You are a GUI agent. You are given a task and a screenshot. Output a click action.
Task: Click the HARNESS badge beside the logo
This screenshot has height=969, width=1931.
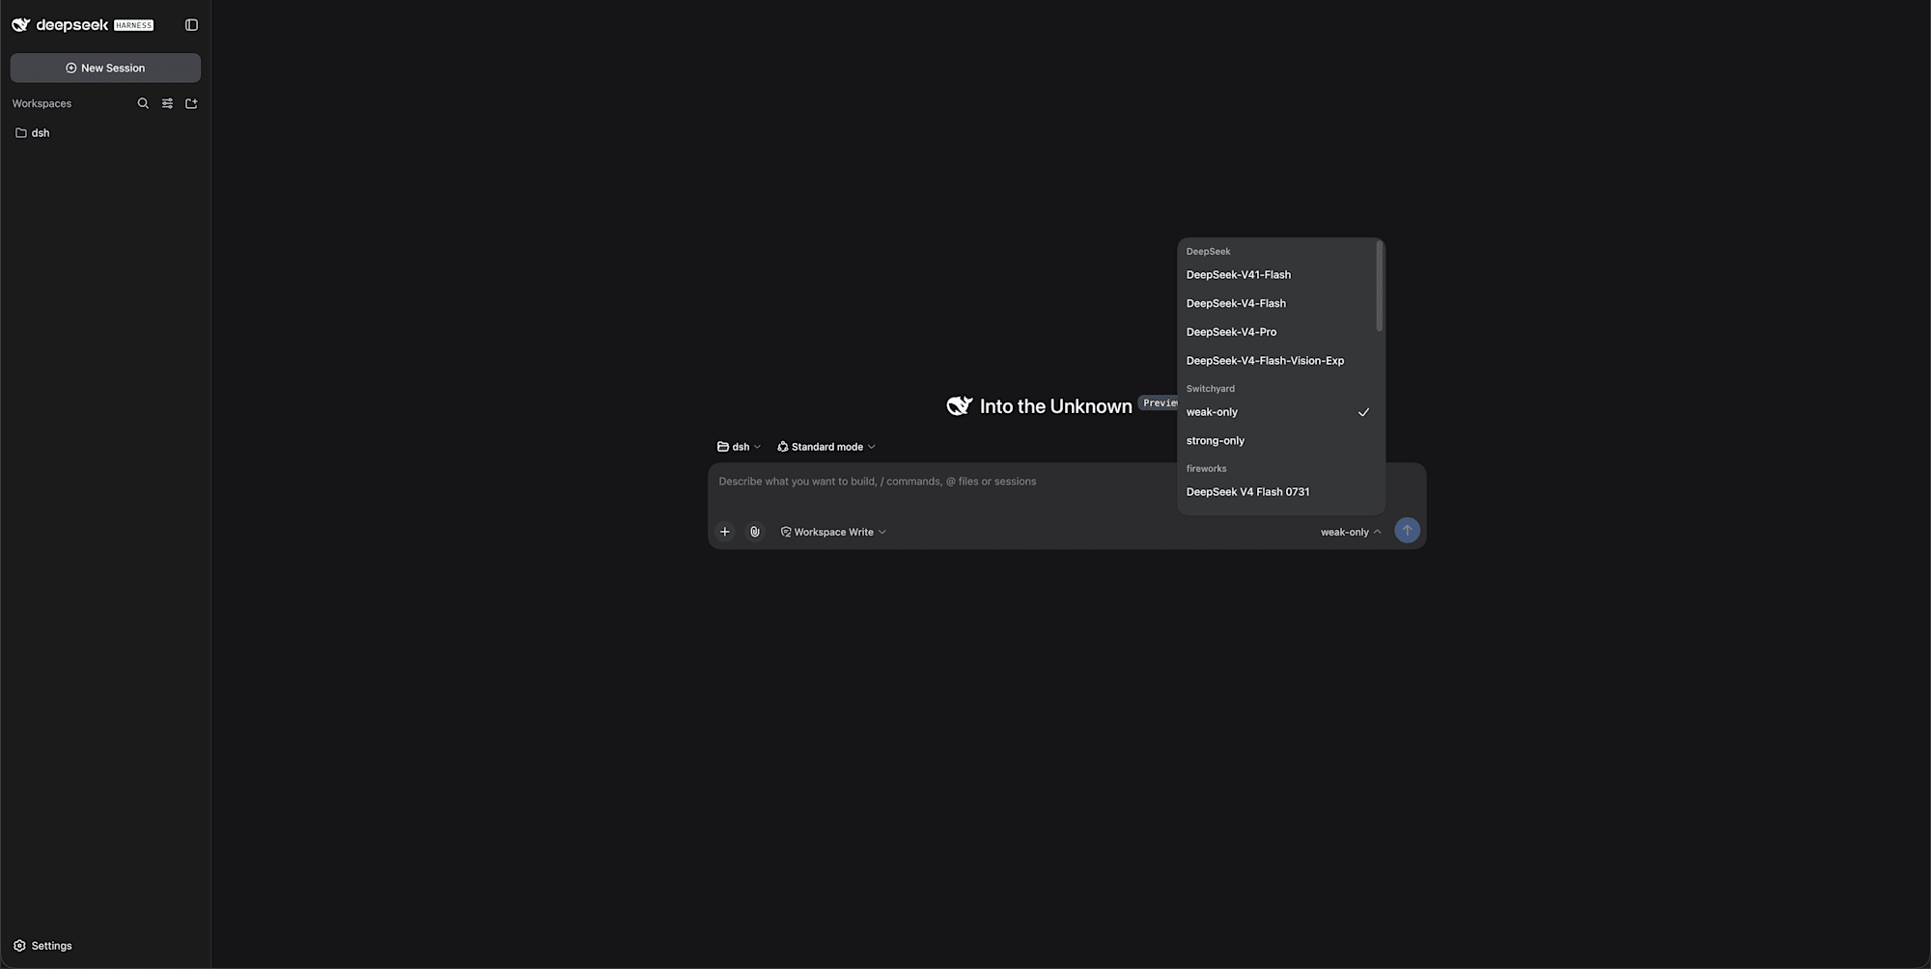[133, 25]
